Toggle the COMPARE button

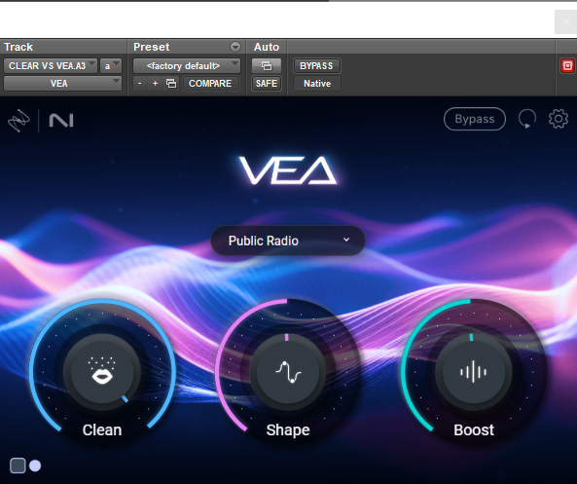[210, 84]
